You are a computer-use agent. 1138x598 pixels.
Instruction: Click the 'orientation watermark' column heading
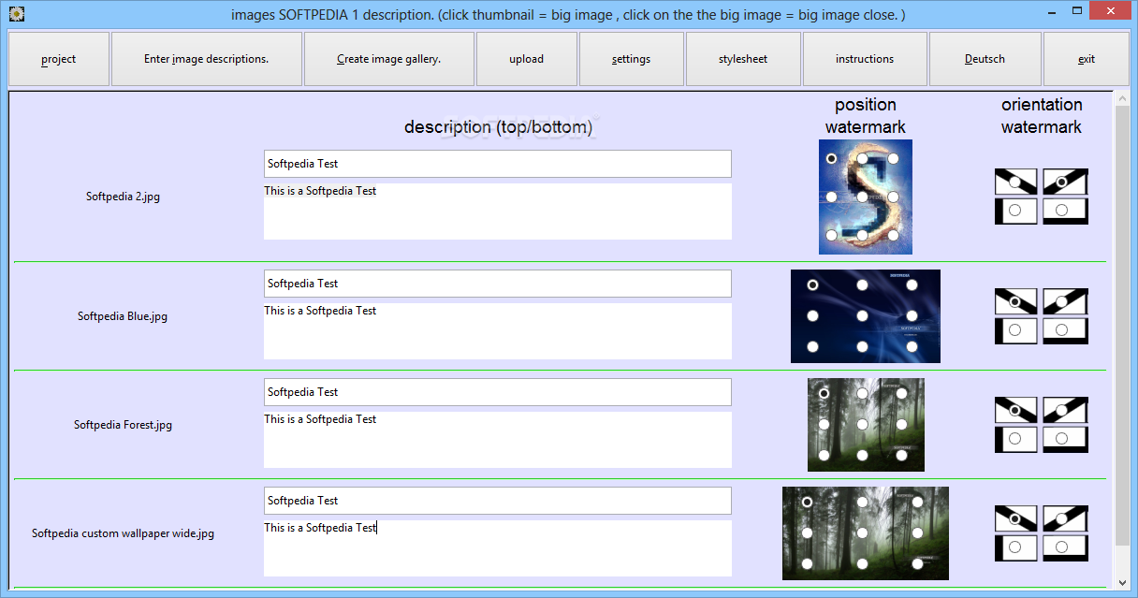pyautogui.click(x=1042, y=116)
